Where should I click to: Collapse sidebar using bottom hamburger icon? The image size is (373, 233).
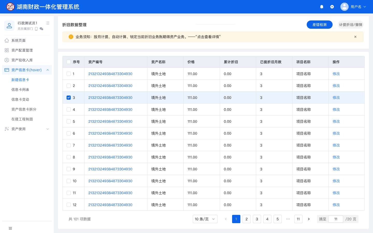[10, 228]
